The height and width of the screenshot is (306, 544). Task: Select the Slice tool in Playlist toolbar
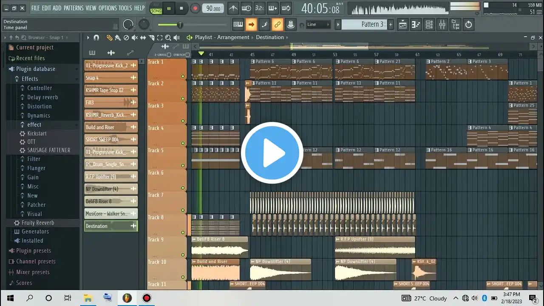(x=151, y=37)
